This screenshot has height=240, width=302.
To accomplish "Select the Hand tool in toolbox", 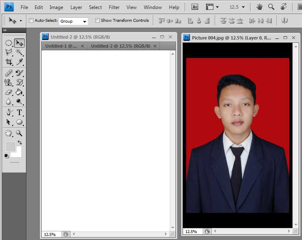I will 9,133.
